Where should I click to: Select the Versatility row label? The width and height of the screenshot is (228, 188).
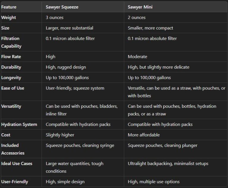click(11, 106)
